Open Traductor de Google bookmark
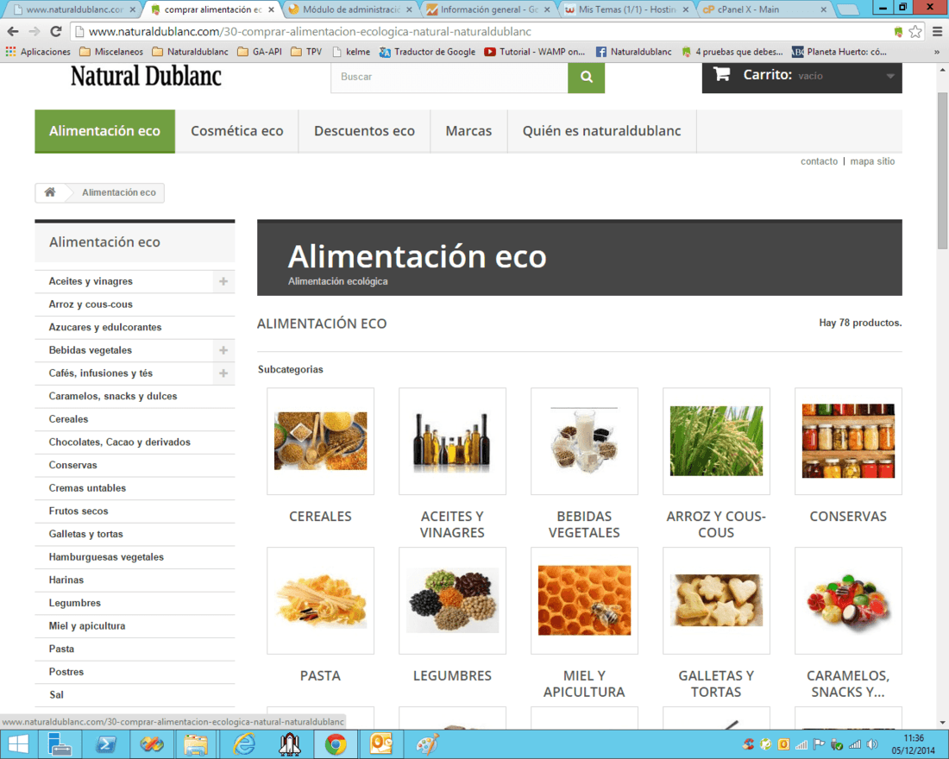Screen dimensions: 949x759 427,52
